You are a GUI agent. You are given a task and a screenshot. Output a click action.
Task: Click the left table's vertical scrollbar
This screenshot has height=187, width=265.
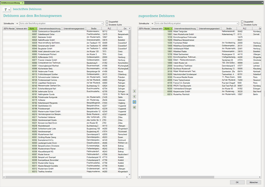pos(131,88)
